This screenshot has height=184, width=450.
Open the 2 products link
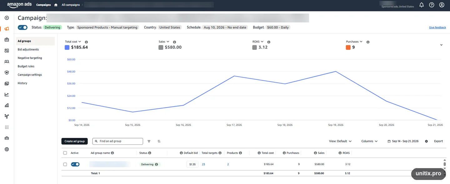pyautogui.click(x=228, y=164)
